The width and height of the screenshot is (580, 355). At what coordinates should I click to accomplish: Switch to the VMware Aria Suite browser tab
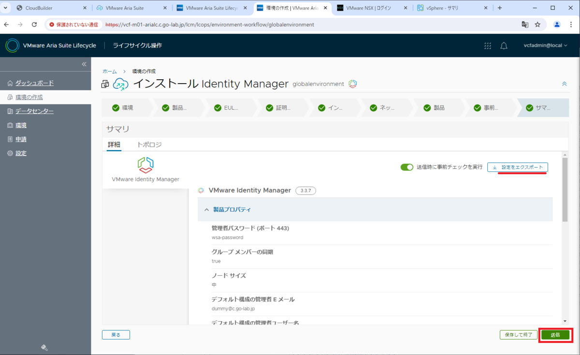click(x=131, y=8)
